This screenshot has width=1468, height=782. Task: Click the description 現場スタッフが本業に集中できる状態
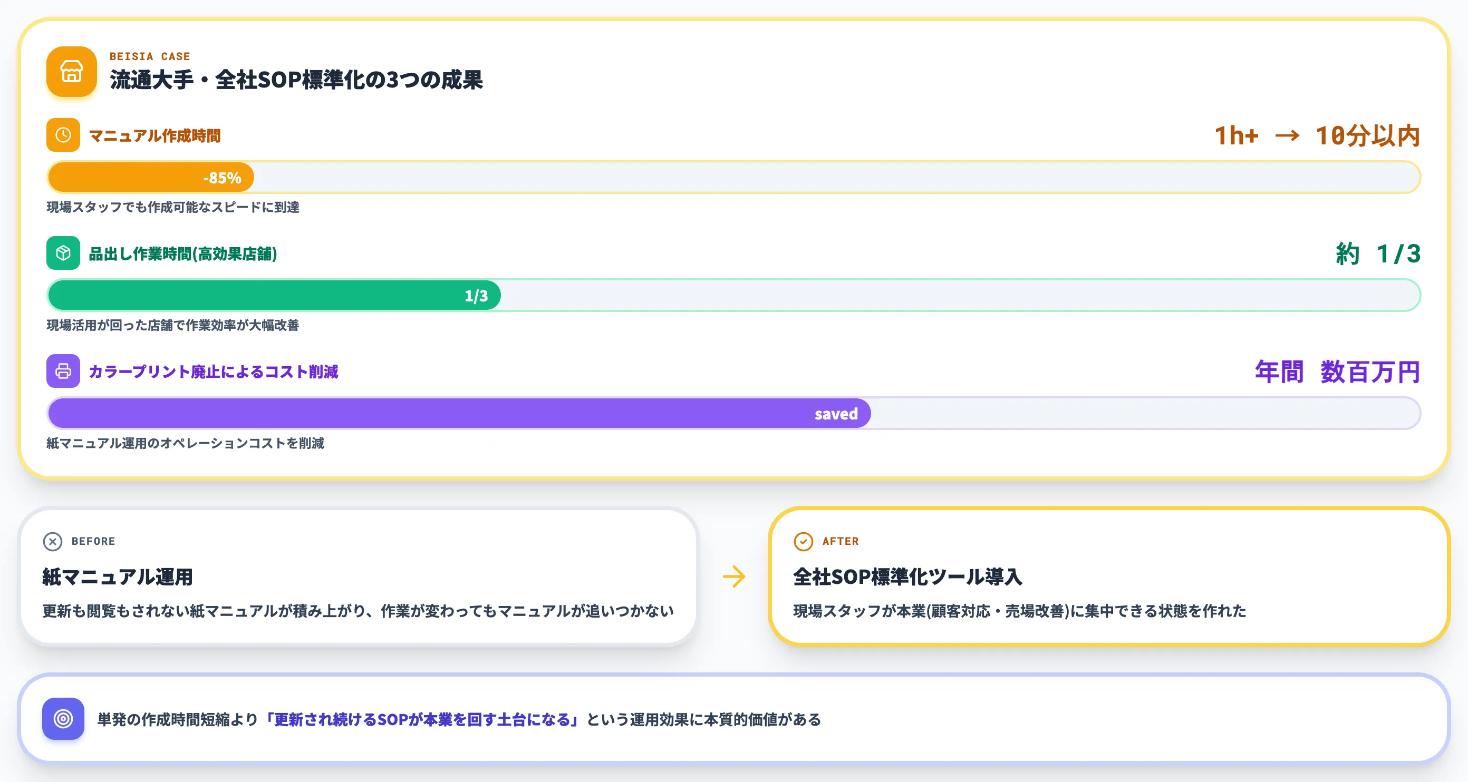click(1019, 611)
